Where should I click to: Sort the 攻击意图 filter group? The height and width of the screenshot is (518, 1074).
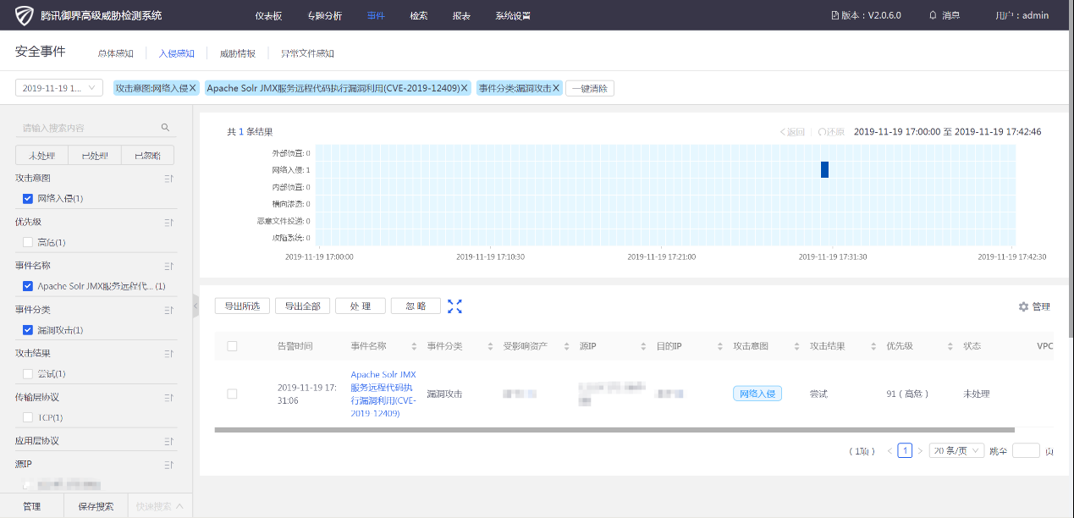point(168,179)
